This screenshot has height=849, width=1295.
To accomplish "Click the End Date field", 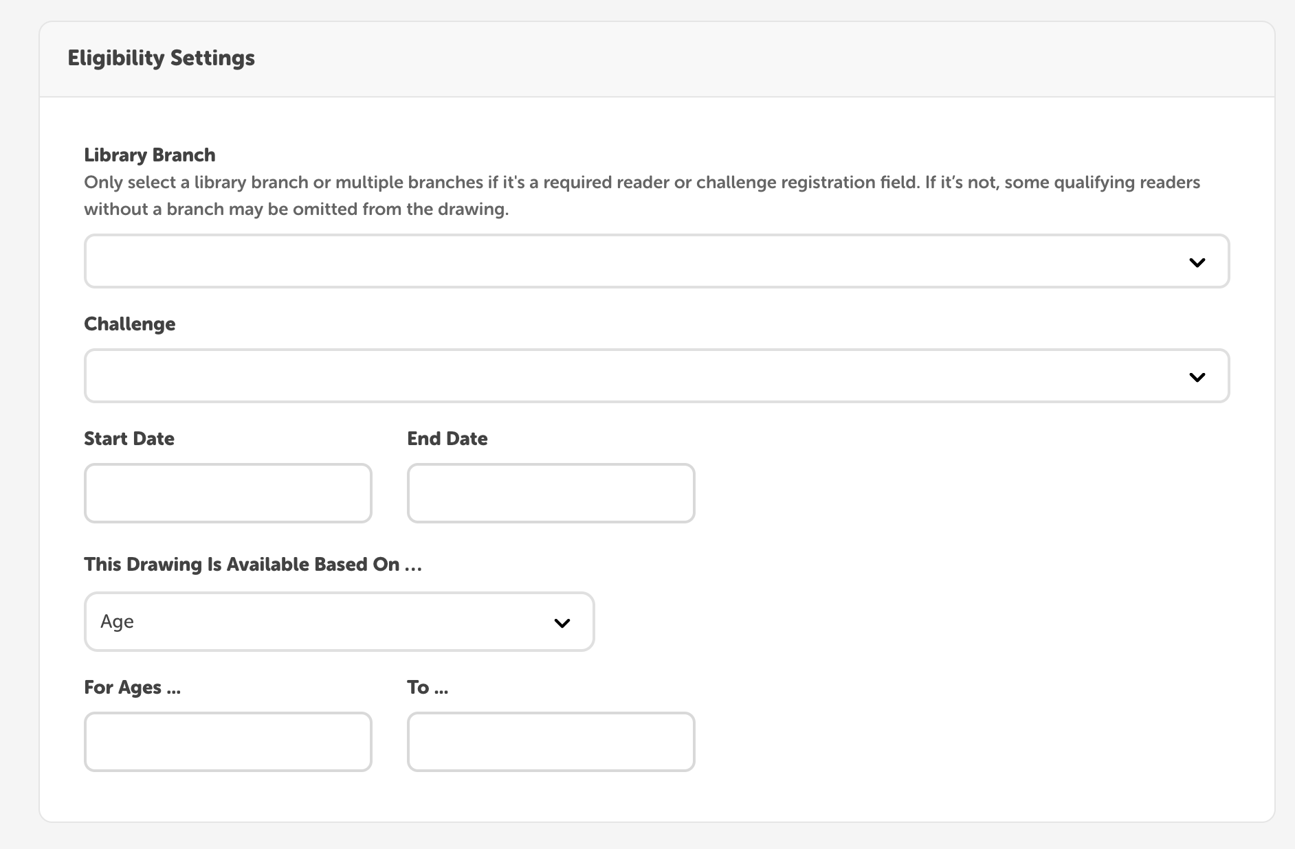I will [551, 493].
